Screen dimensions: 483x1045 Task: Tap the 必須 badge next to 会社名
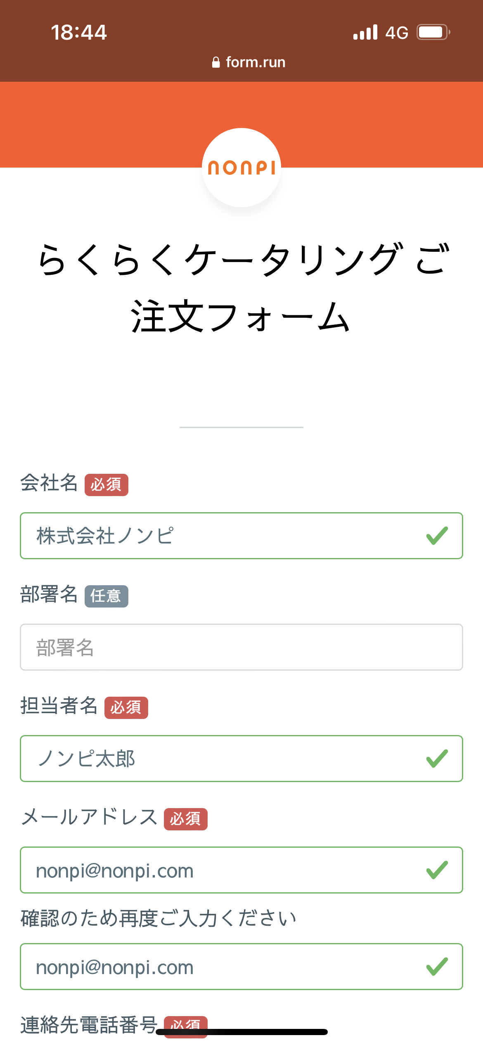pyautogui.click(x=107, y=485)
